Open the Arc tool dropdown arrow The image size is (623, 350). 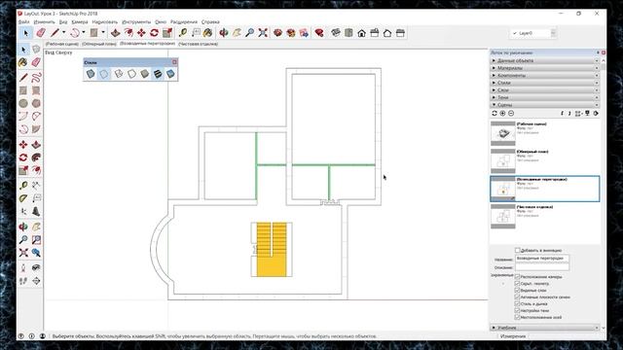[x=84, y=32]
